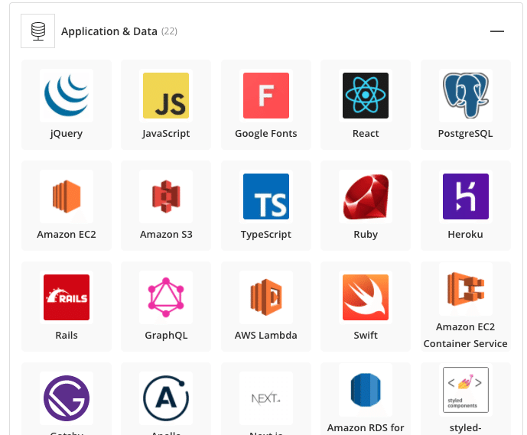Viewport: 527px width, 435px height.
Task: Select the styled-components logo thumbnail
Action: pos(466,390)
